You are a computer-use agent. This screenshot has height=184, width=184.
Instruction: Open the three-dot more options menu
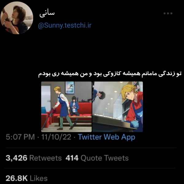(x=168, y=13)
